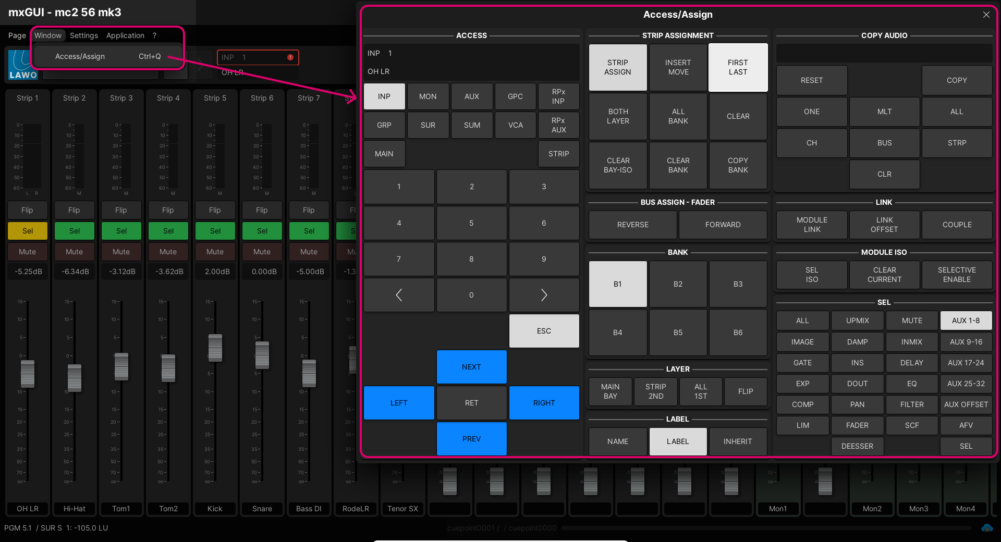This screenshot has width=1001, height=542.
Task: Click the OH LR channel label
Action: (28, 509)
